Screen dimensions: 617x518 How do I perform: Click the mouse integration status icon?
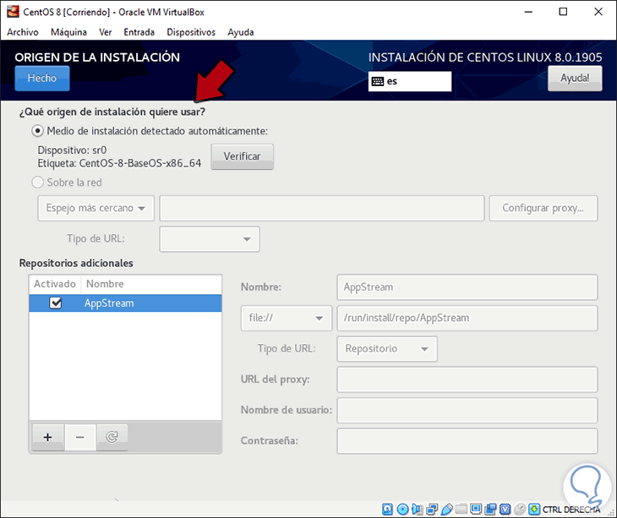pos(520,510)
